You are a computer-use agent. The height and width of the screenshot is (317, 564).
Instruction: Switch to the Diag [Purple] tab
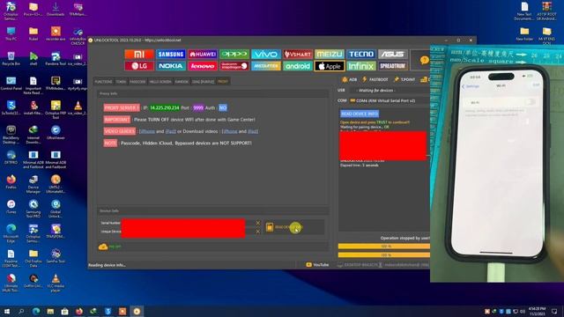[x=204, y=82]
